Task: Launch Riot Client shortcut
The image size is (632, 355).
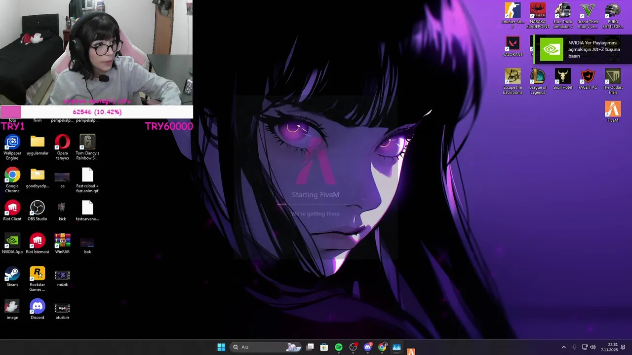Action: click(x=12, y=211)
